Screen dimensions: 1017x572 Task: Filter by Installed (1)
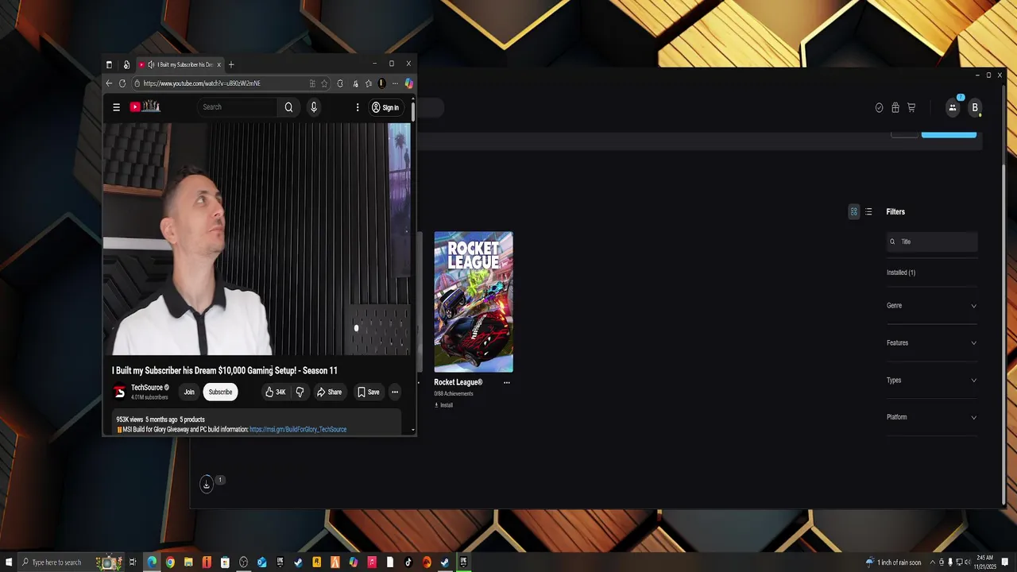coord(901,272)
